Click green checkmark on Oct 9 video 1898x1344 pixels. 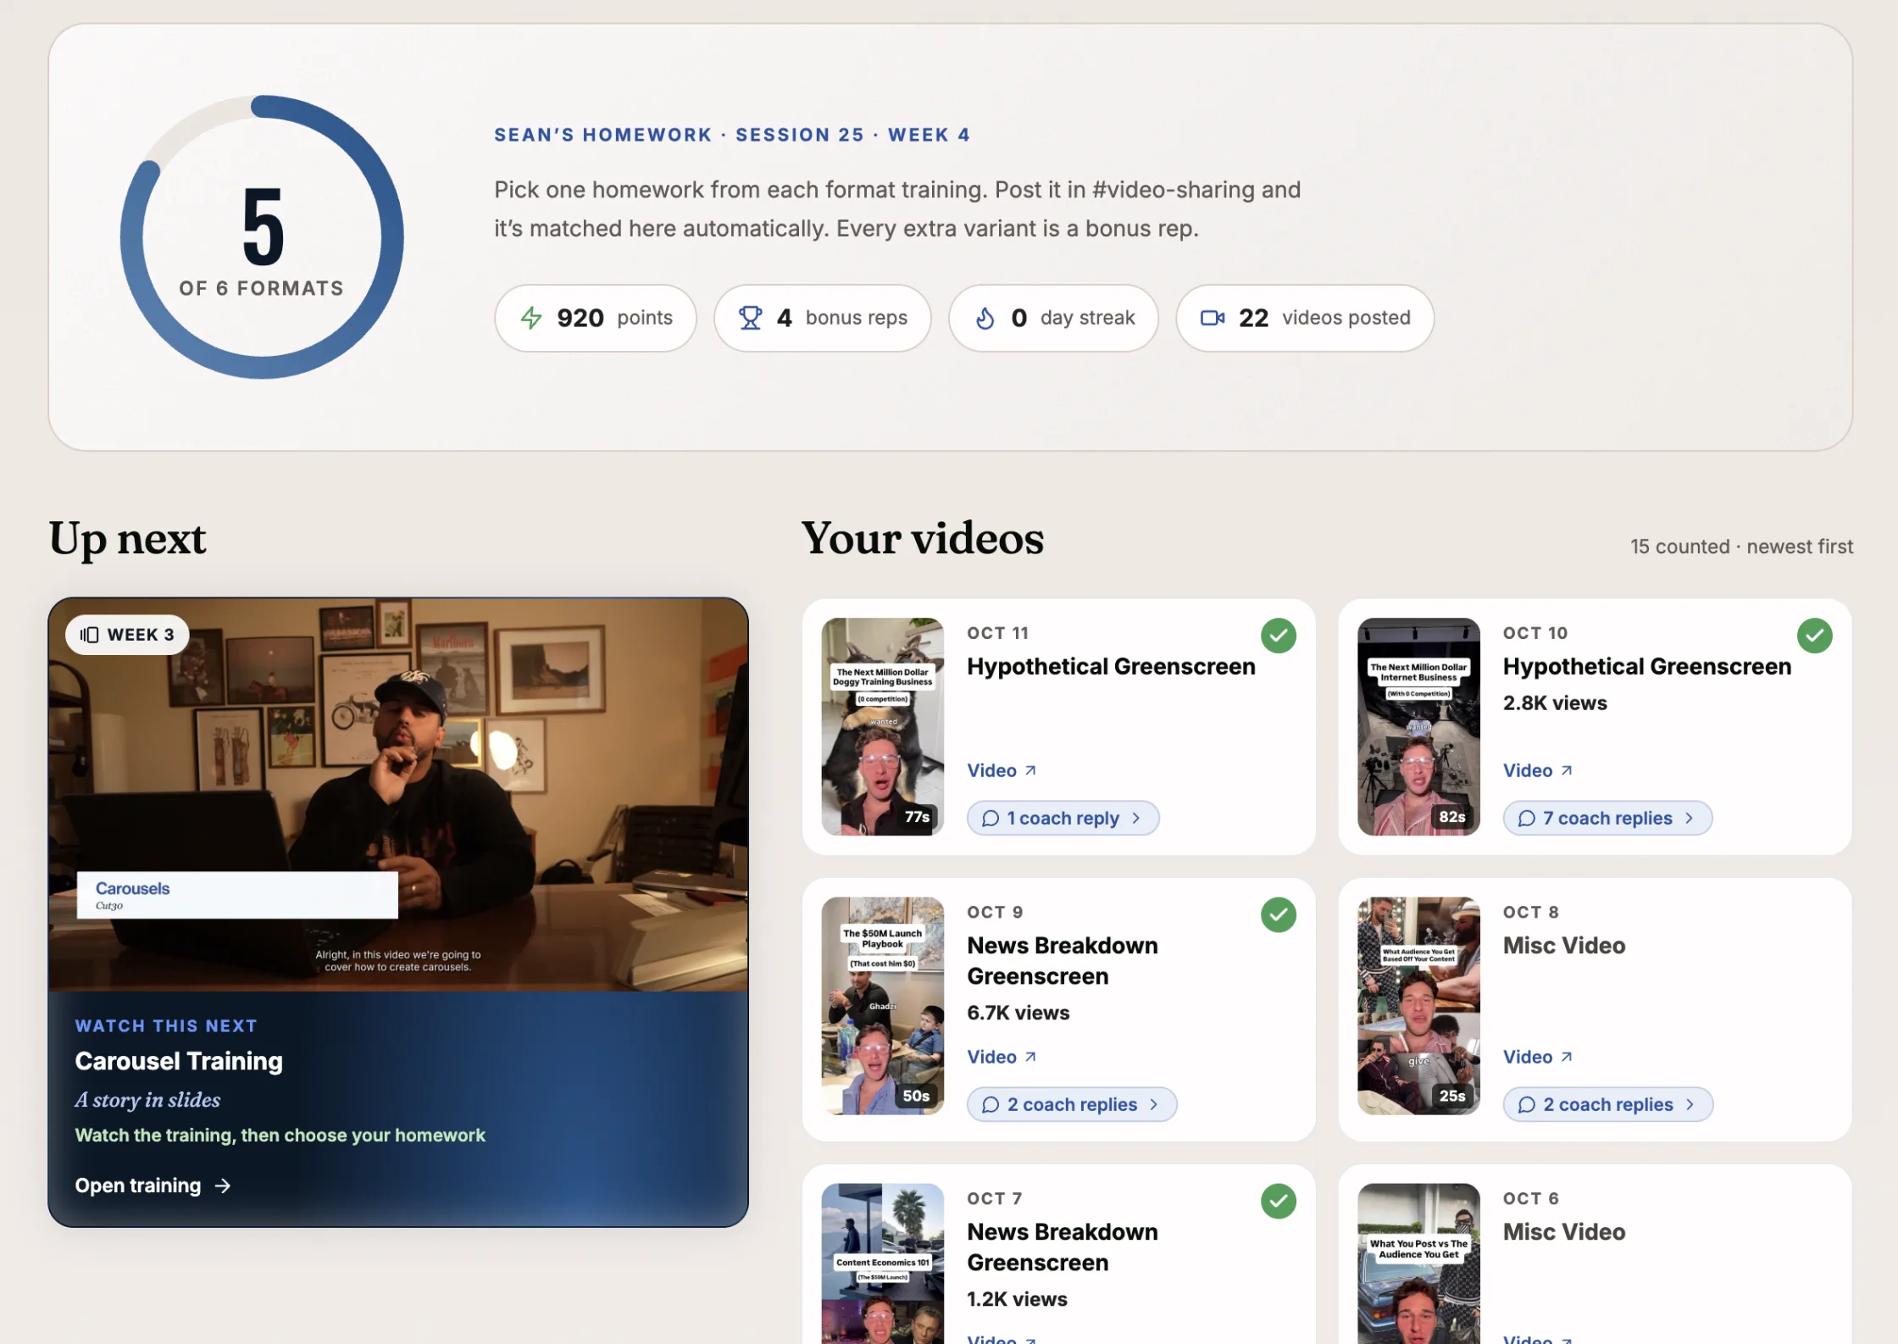click(1279, 914)
